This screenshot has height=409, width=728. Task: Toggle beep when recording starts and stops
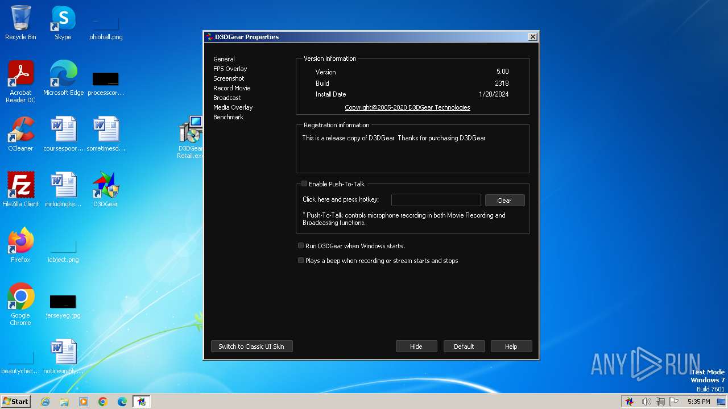click(x=301, y=261)
